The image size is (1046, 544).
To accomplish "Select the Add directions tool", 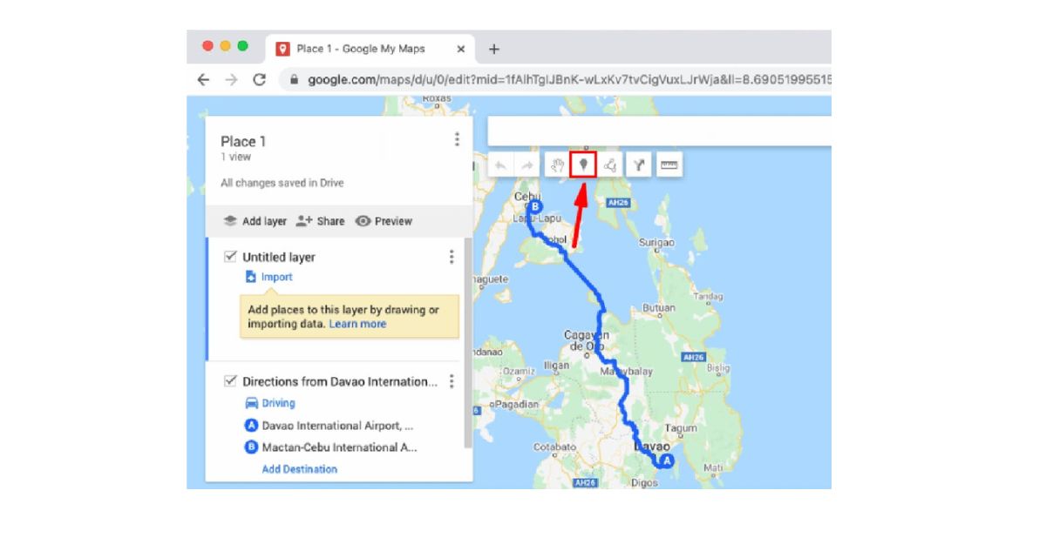I will point(639,165).
